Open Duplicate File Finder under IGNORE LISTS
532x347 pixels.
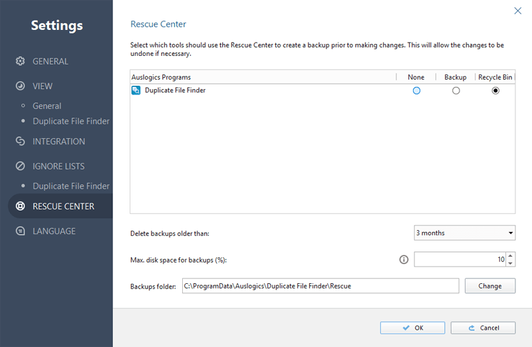[71, 186]
